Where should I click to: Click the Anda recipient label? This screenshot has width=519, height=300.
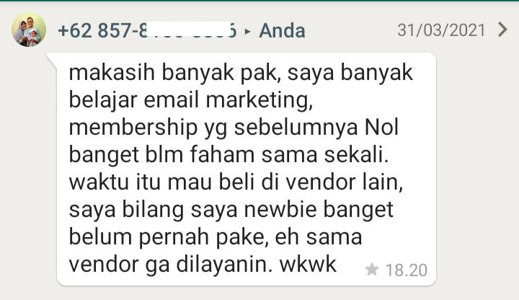(282, 31)
